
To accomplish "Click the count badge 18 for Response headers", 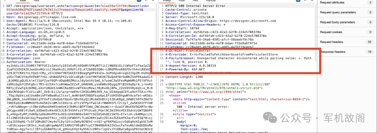I will 370,52.
